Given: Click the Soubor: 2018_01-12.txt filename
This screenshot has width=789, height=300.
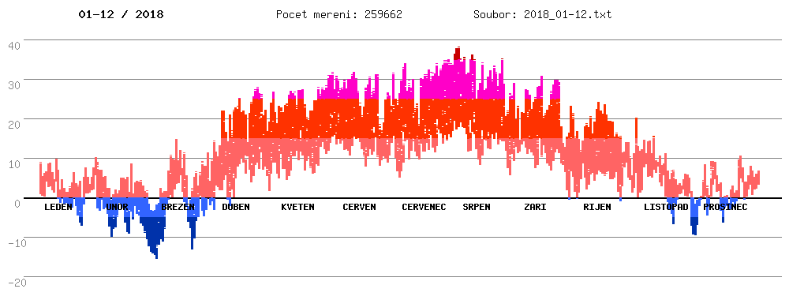Looking at the screenshot, I should point(543,14).
